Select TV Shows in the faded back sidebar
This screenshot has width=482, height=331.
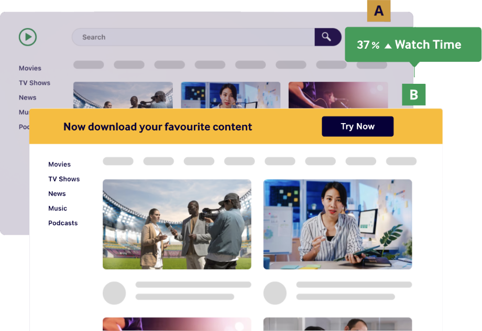35,83
